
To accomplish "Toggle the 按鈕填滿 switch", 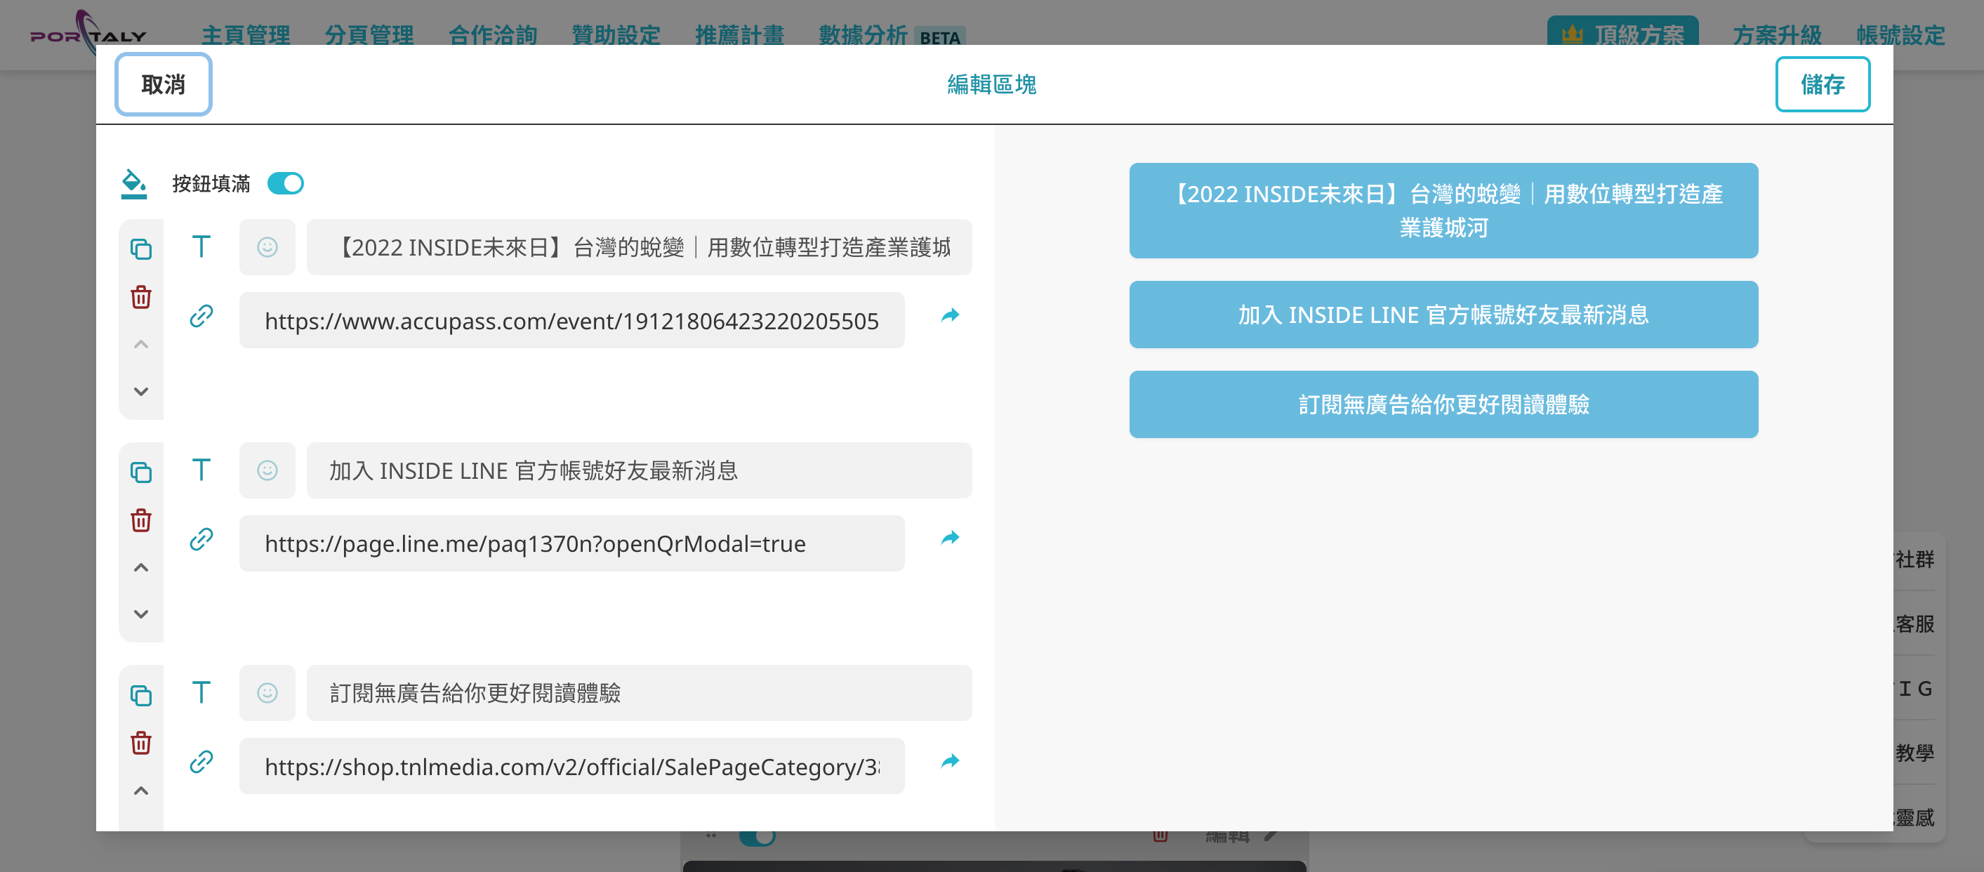I will click(285, 183).
